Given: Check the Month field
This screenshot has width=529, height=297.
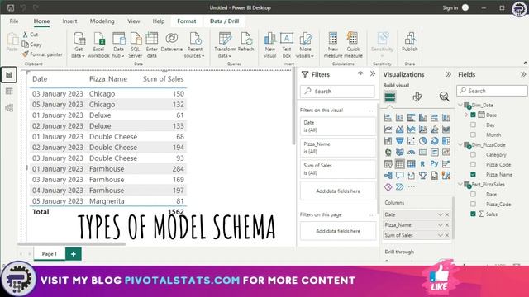Looking at the screenshot, I should (x=473, y=134).
